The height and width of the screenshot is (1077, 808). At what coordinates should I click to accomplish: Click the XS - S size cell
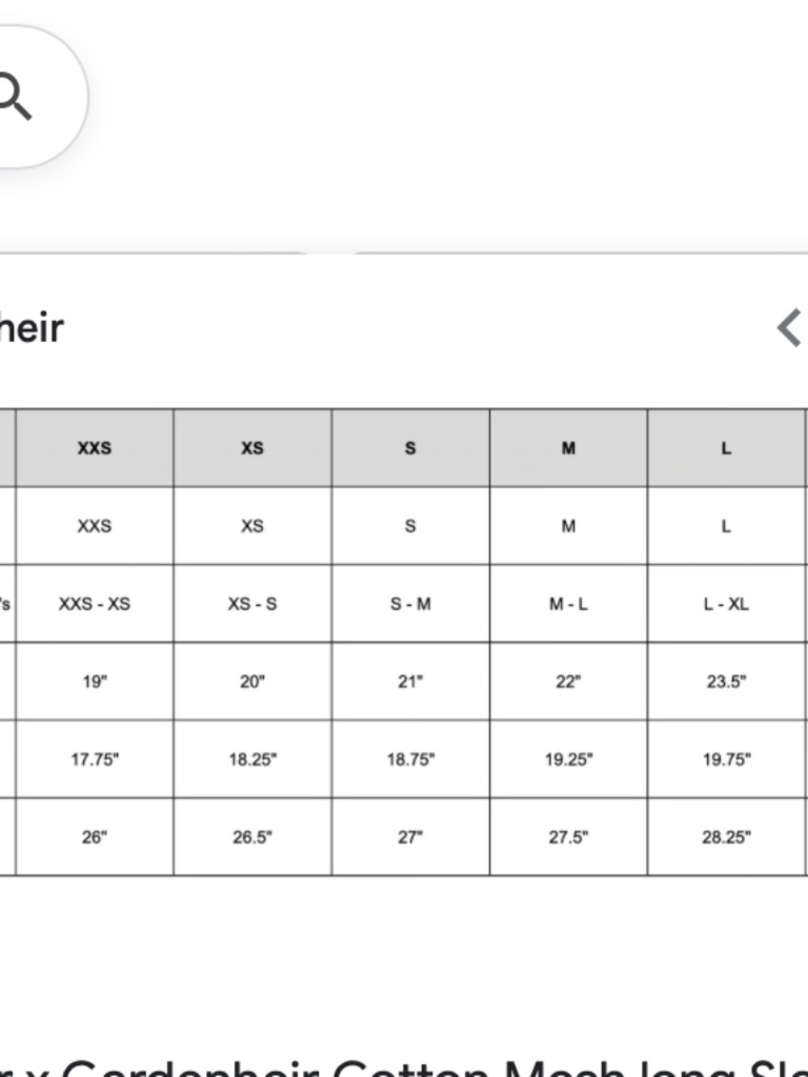(x=252, y=604)
